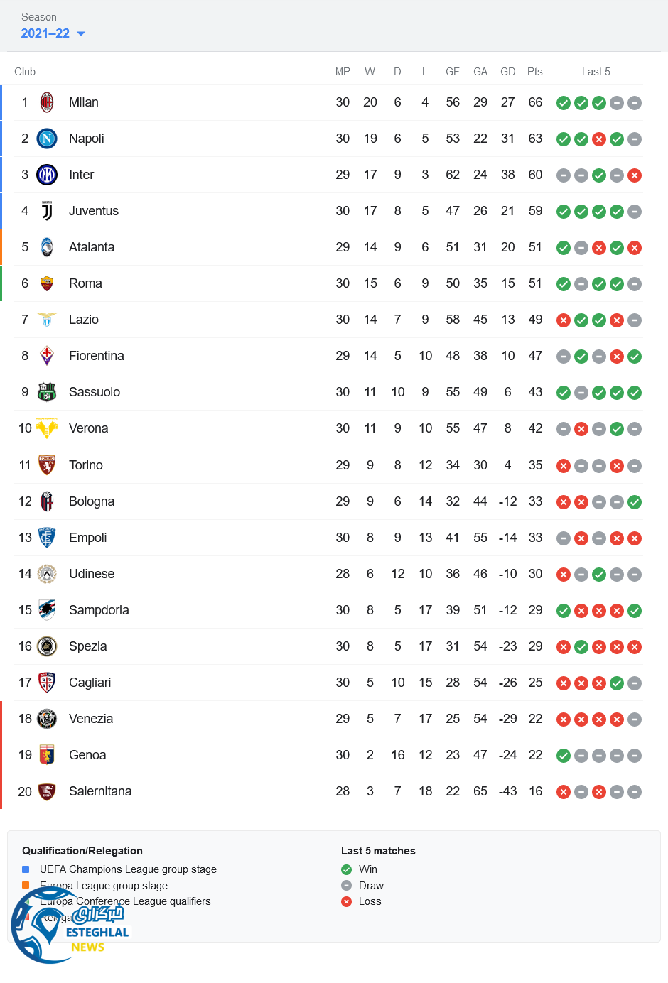Click the Pts column header
Screen dimensions: 668x983
tap(535, 72)
